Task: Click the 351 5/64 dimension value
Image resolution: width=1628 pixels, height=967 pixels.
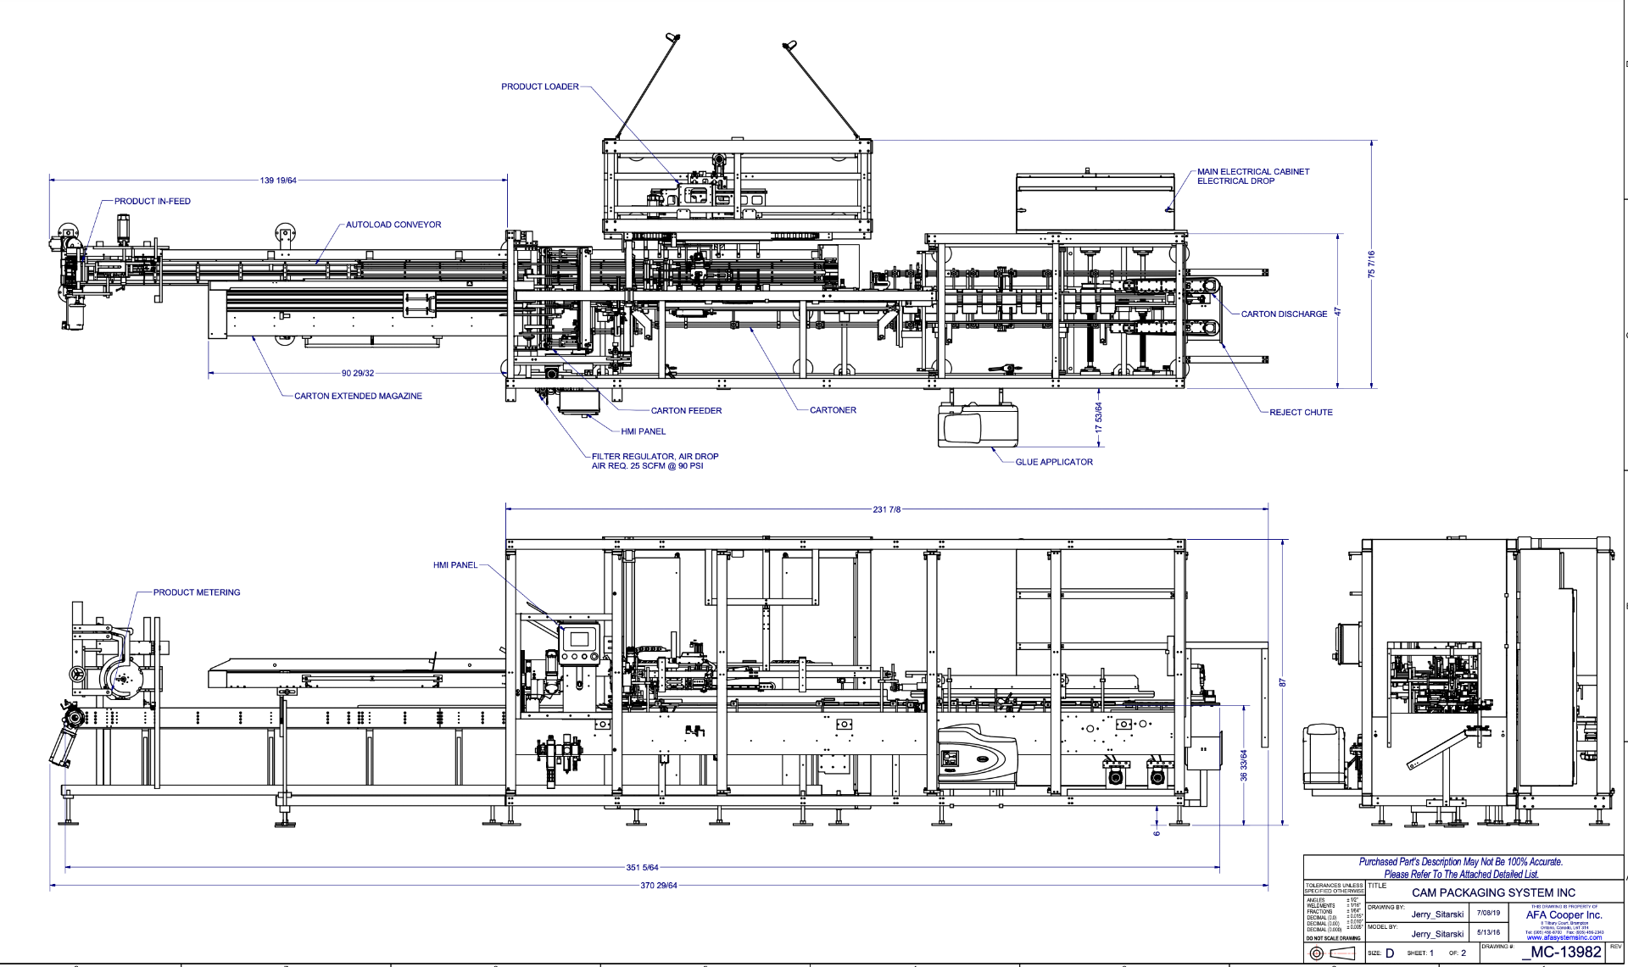Action: (x=642, y=867)
